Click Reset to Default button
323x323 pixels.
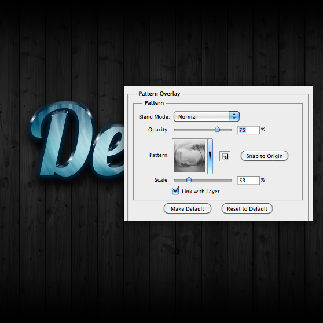click(247, 208)
